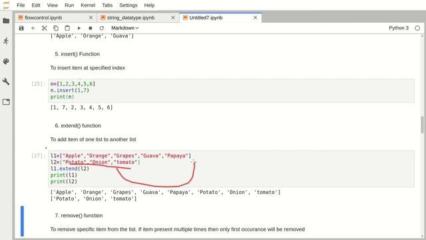Close the Untitled7.ipynb tab
The height and width of the screenshot is (240, 426).
tap(255, 18)
